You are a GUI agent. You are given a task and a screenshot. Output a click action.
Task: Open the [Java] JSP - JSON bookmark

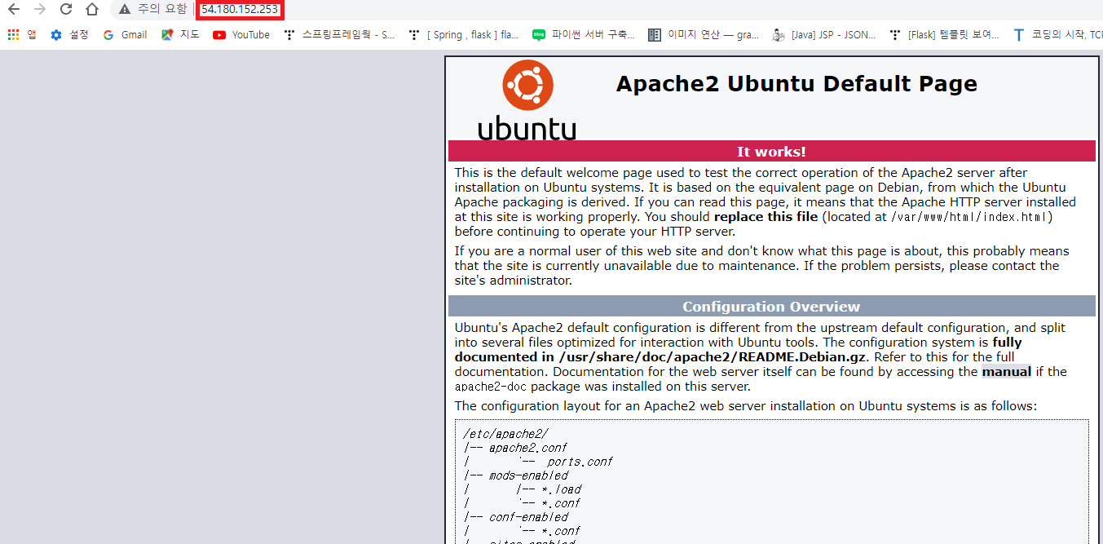(x=824, y=35)
